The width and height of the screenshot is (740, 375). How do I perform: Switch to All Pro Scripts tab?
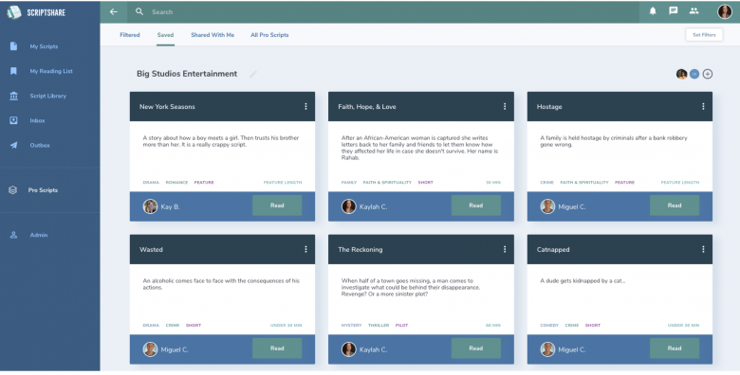(269, 35)
